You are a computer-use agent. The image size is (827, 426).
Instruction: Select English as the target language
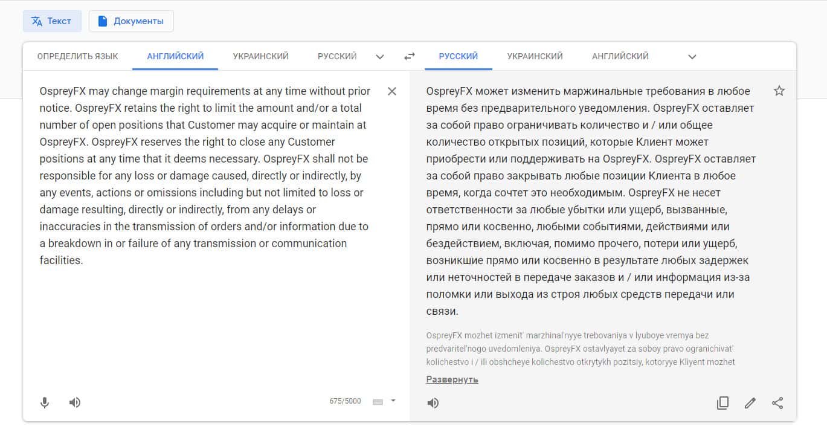[x=620, y=56]
